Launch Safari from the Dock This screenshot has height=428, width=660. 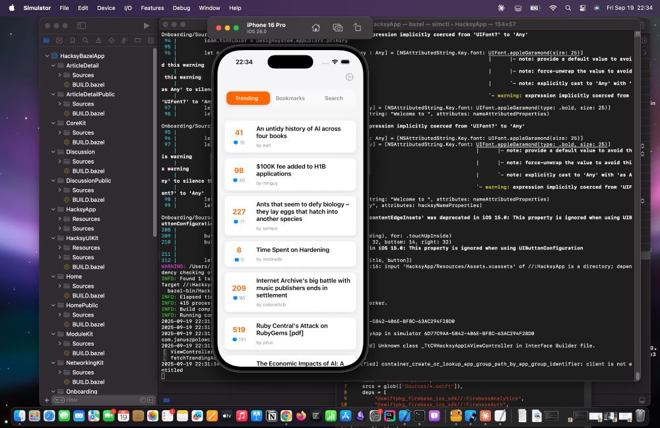(x=49, y=416)
